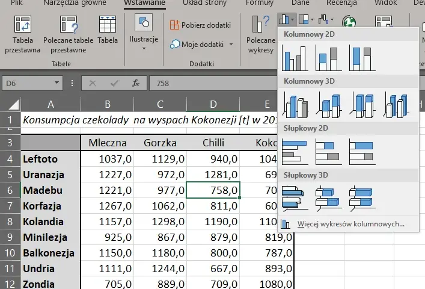Choose 3D column chart (fourth option)

tap(396, 105)
